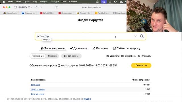Image resolution: width=182 pixels, height=102 pixels.
Task: Select the ссср suggestion chip
Action: pos(45,40)
